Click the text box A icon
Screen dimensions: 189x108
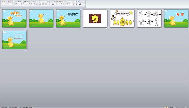pyautogui.click(x=69, y=2)
